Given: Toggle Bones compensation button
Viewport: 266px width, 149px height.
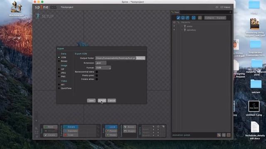Looking at the screenshot, I should pos(130,127).
